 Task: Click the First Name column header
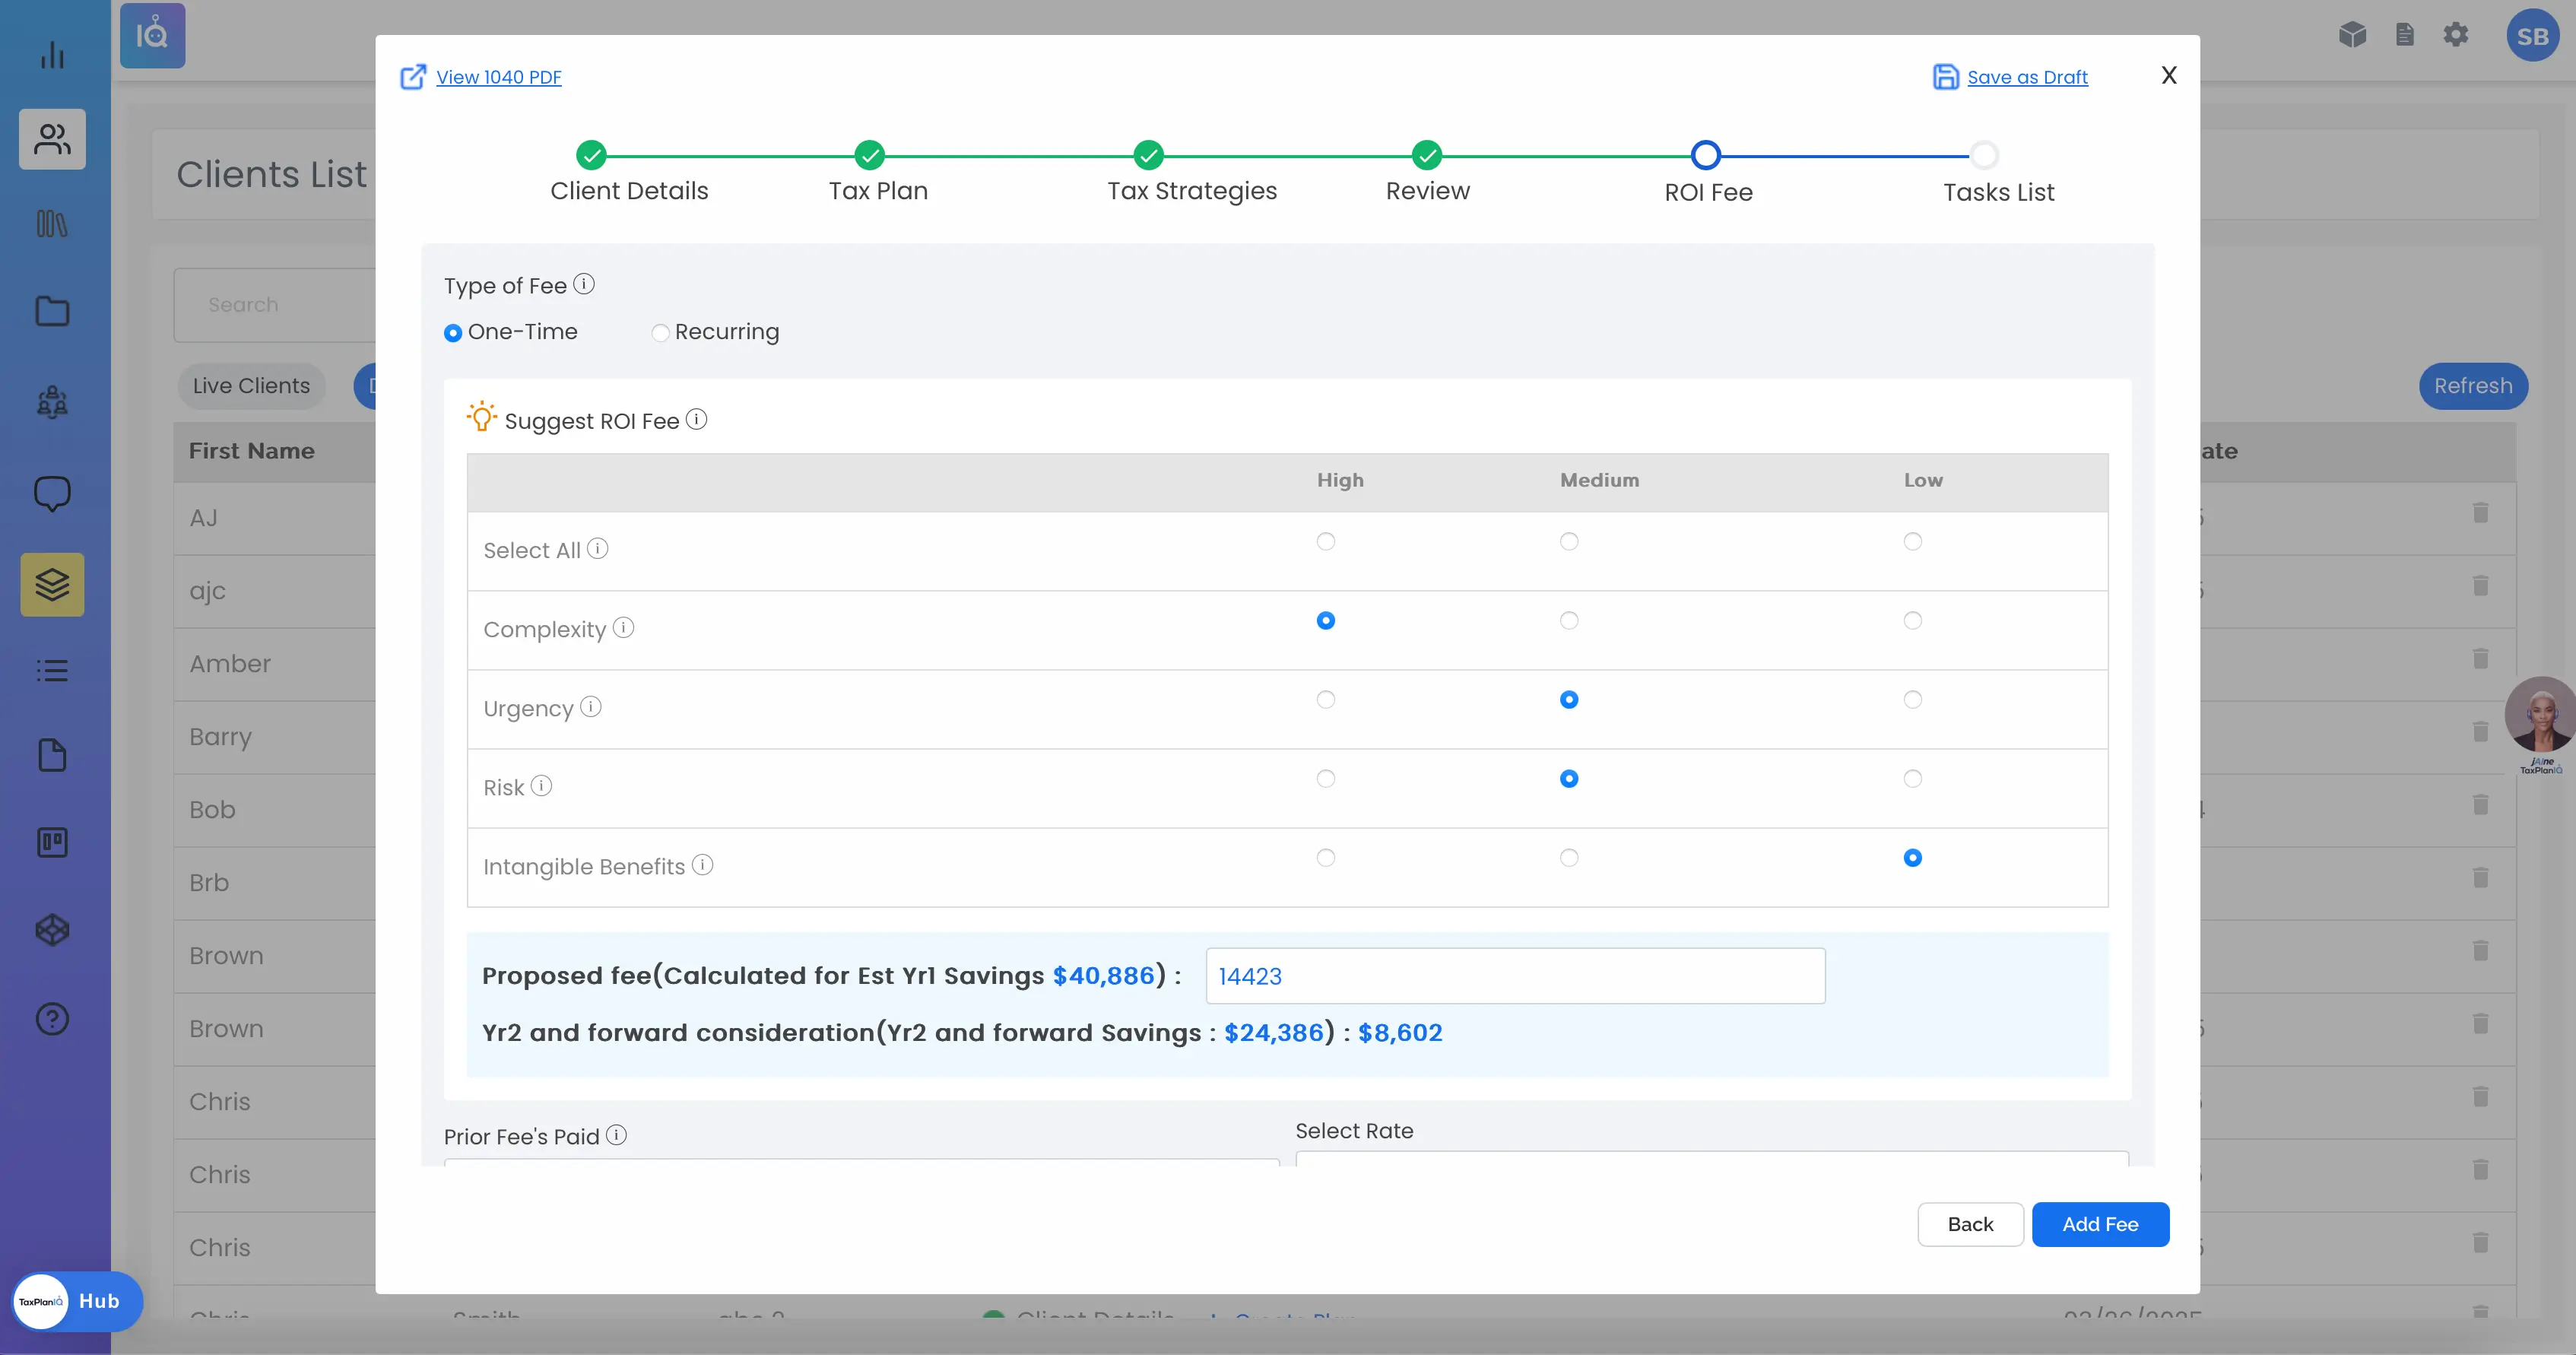coord(252,451)
